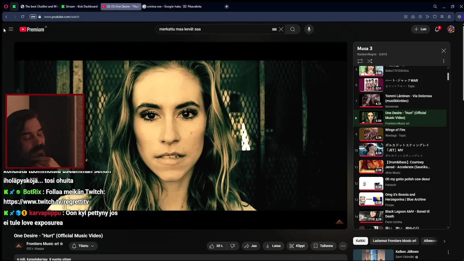Switch to the cristina vee Google-haku tab

point(162,7)
